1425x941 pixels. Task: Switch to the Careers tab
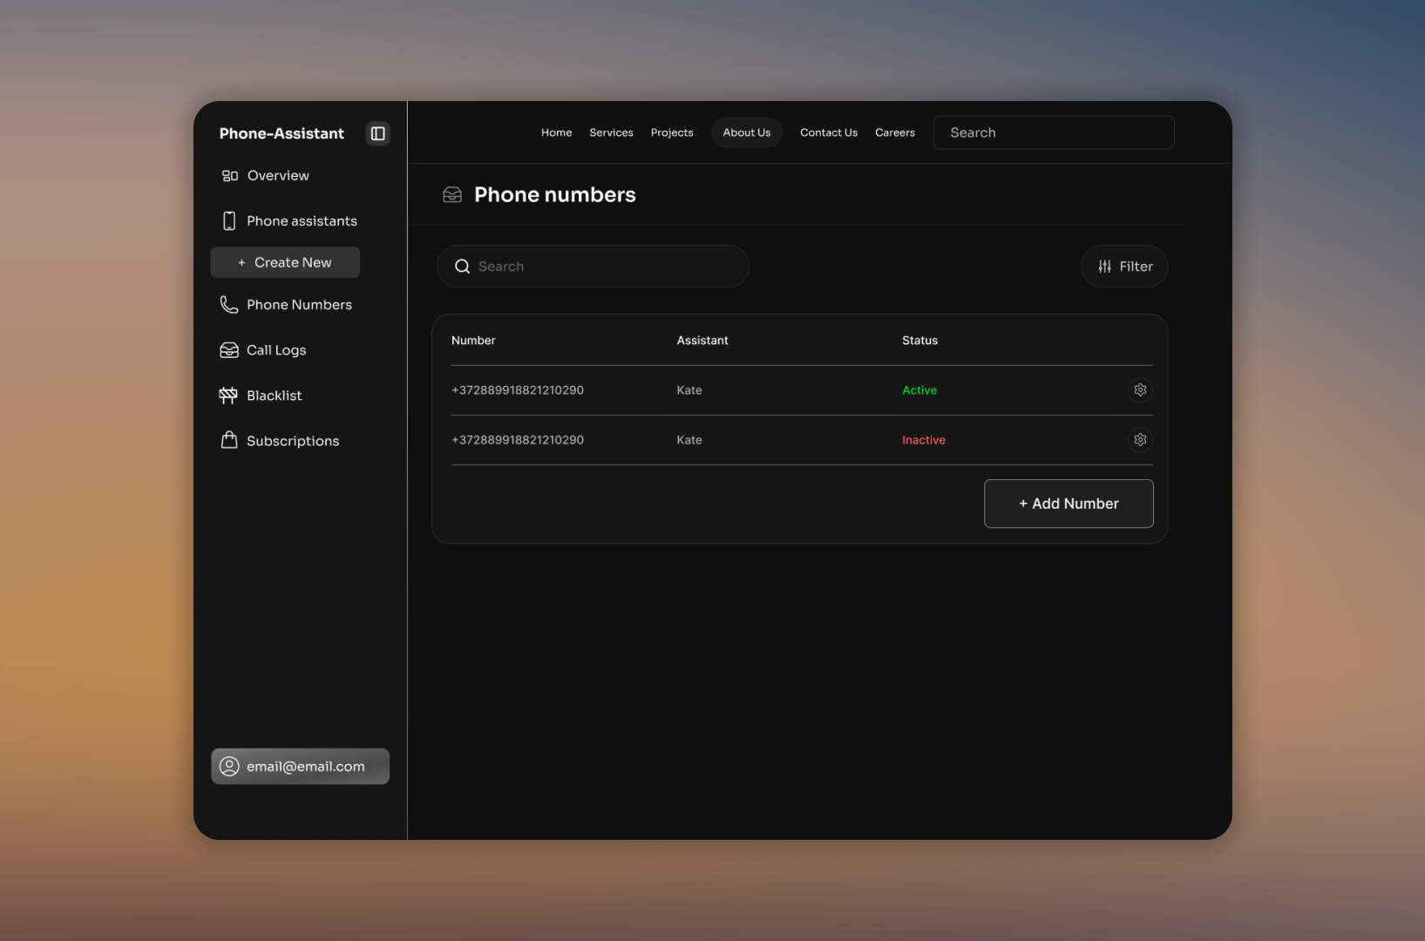click(894, 132)
